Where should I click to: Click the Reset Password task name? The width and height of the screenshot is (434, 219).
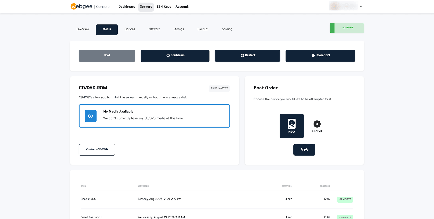coord(91,217)
